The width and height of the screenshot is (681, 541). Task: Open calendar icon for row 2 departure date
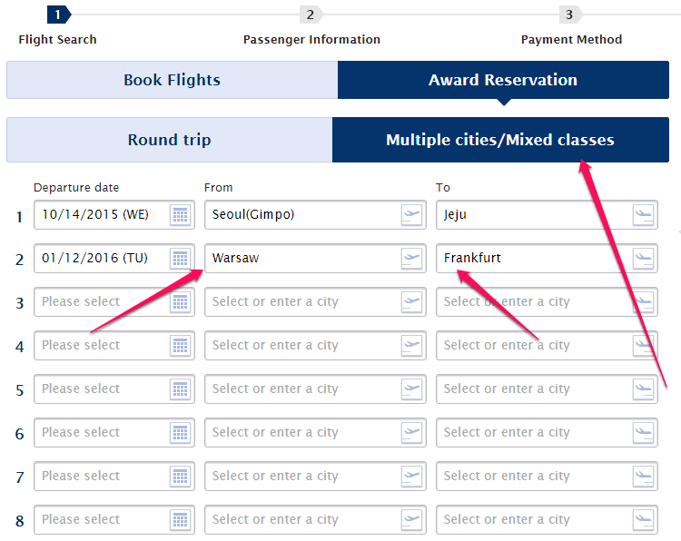(181, 259)
